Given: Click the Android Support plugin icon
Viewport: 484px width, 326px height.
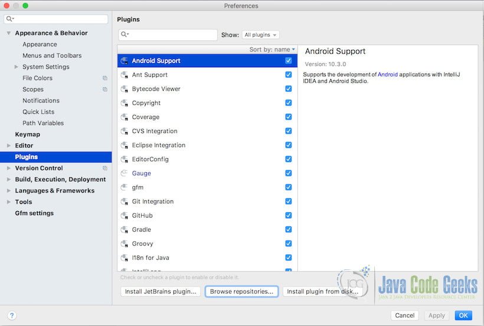Looking at the screenshot, I should (x=125, y=61).
